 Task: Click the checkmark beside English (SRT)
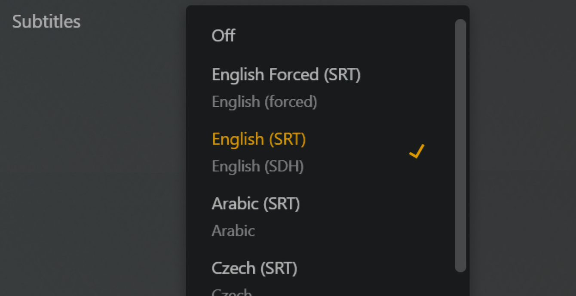click(416, 151)
